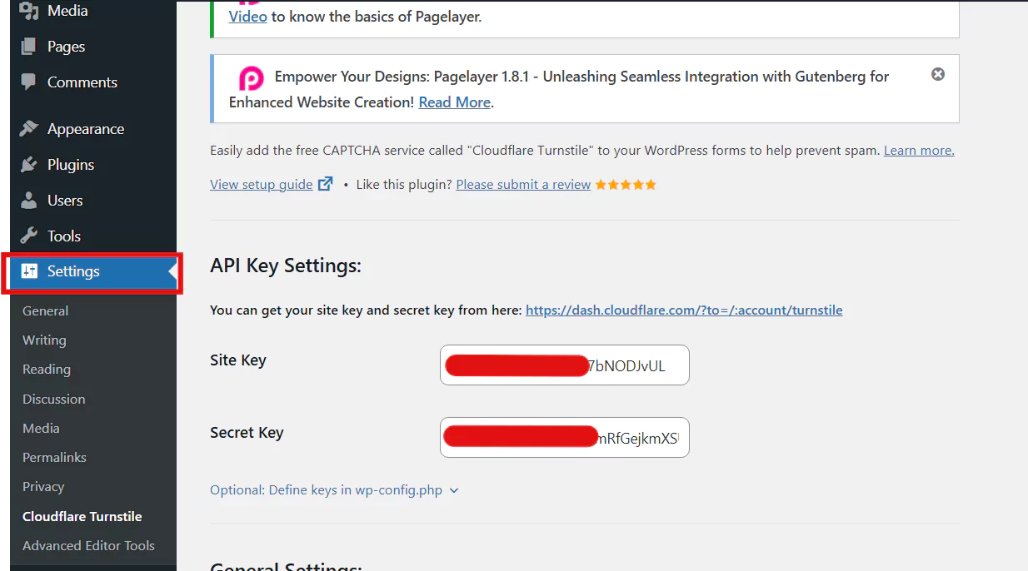Open the Permalinks settings submenu item
The height and width of the screenshot is (571, 1028).
pyautogui.click(x=54, y=457)
